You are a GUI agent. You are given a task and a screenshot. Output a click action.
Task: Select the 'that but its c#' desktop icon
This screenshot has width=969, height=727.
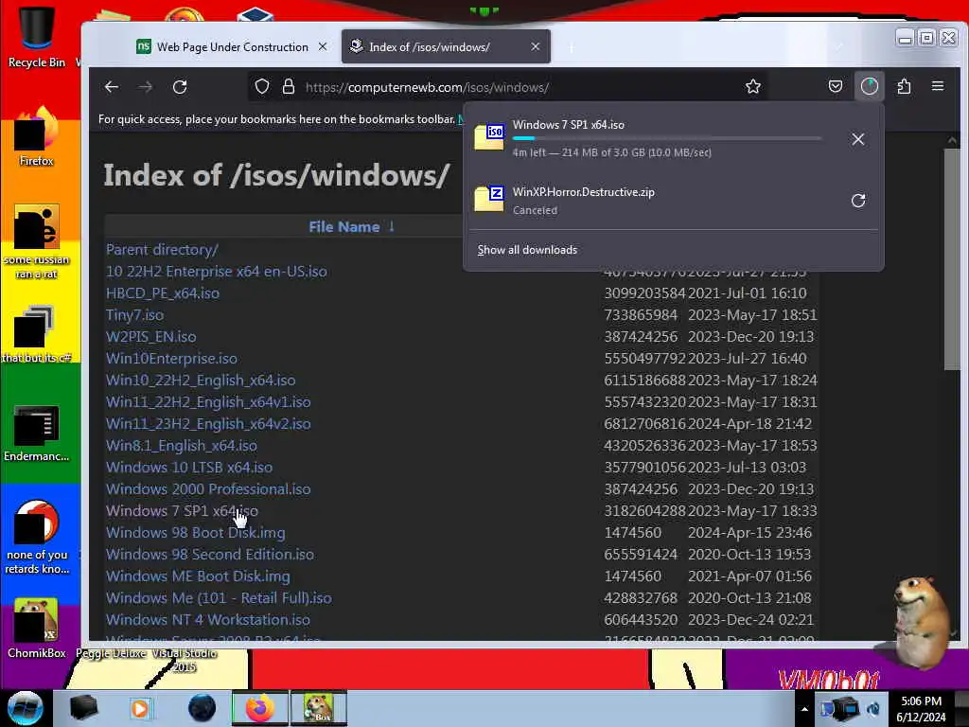pos(37,334)
